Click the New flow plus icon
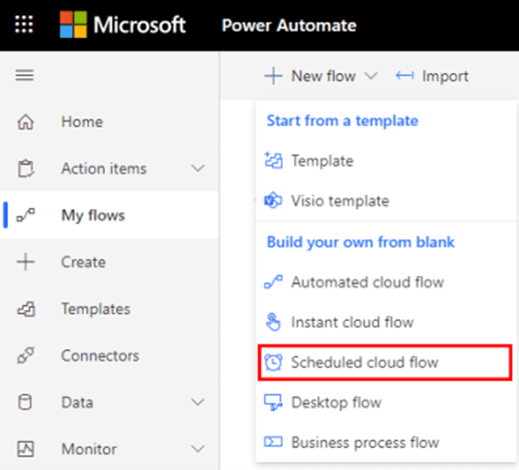 coord(273,76)
